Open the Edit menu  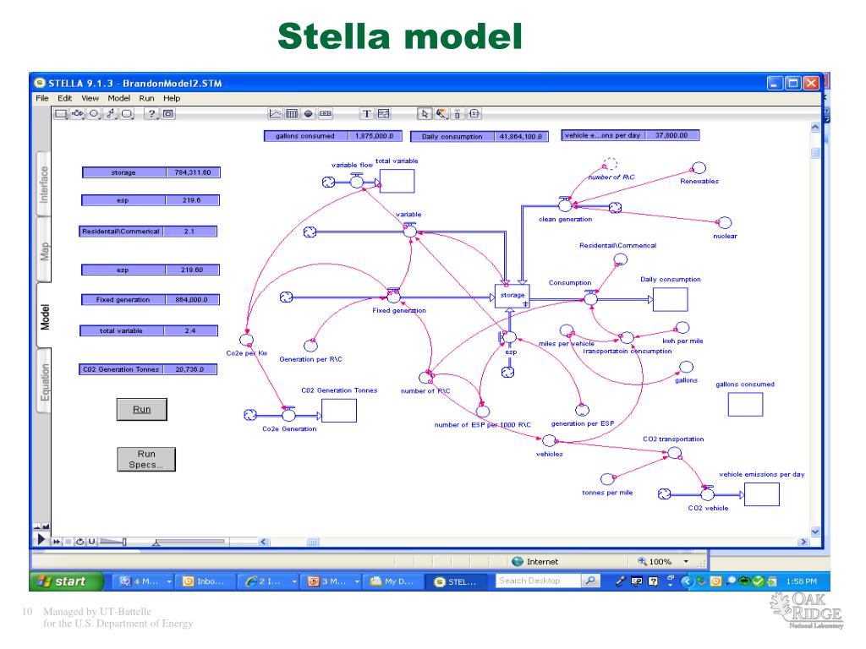coord(64,98)
